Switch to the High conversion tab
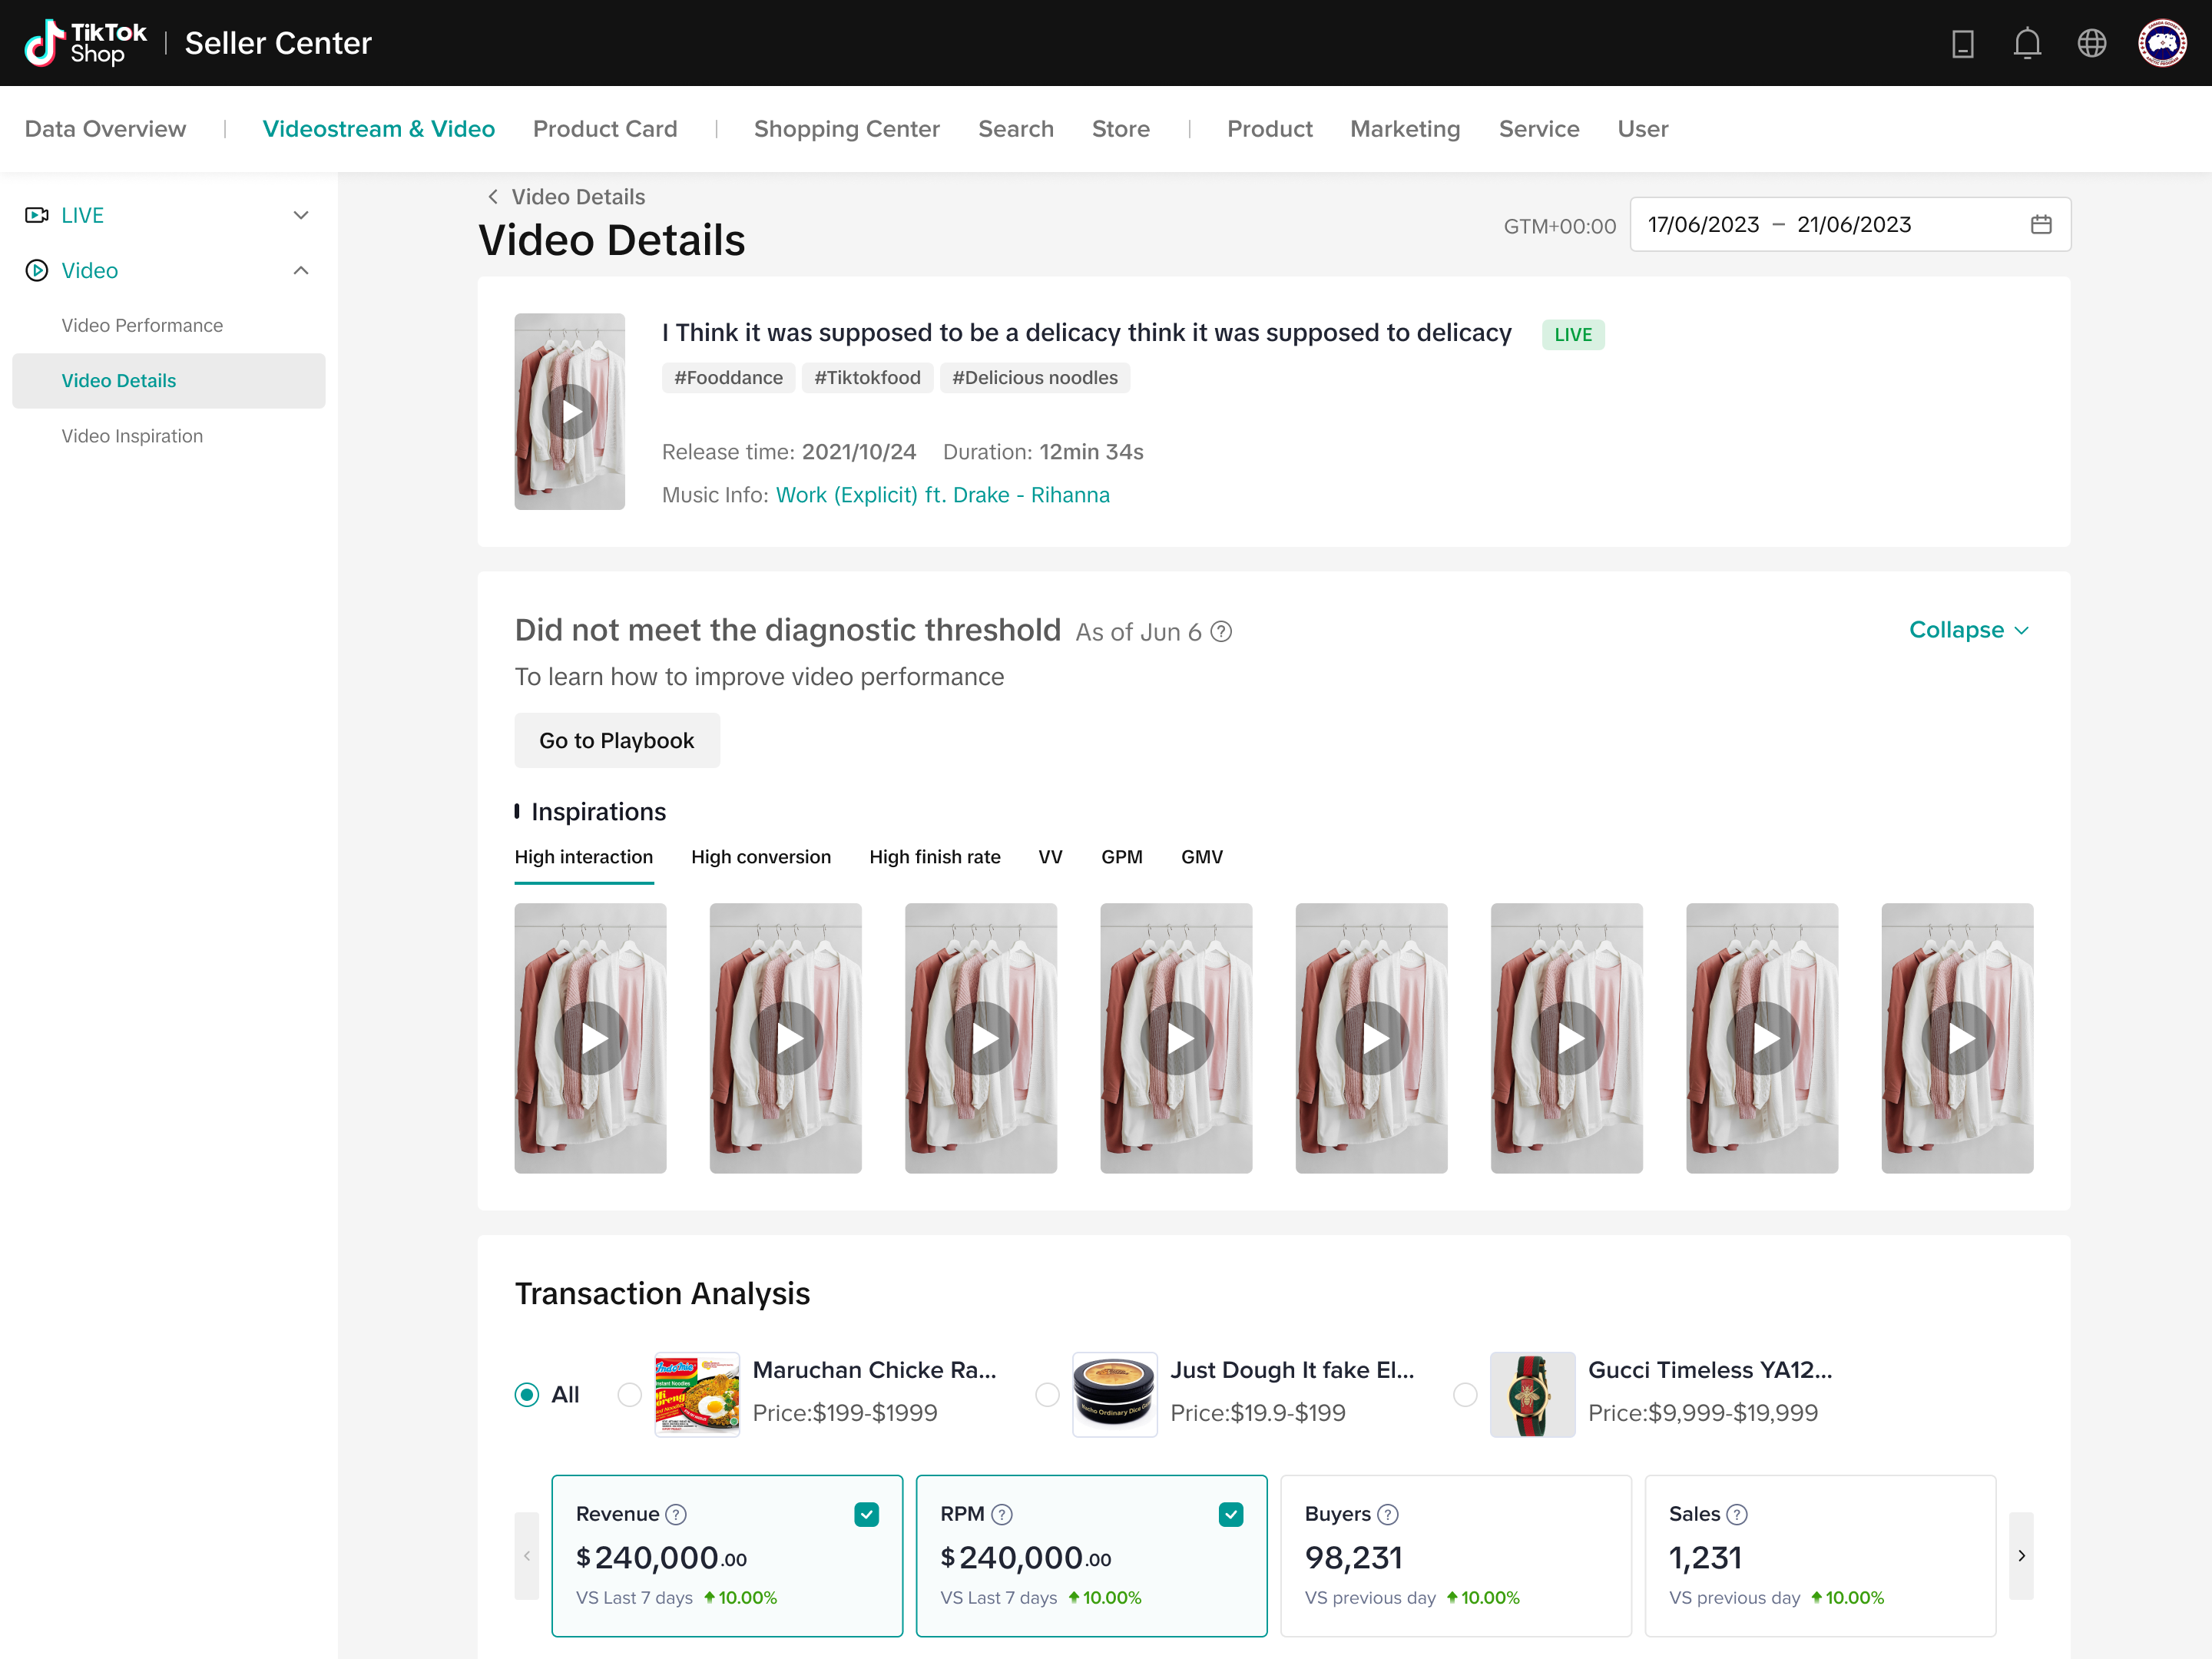The height and width of the screenshot is (1659, 2212). [760, 857]
